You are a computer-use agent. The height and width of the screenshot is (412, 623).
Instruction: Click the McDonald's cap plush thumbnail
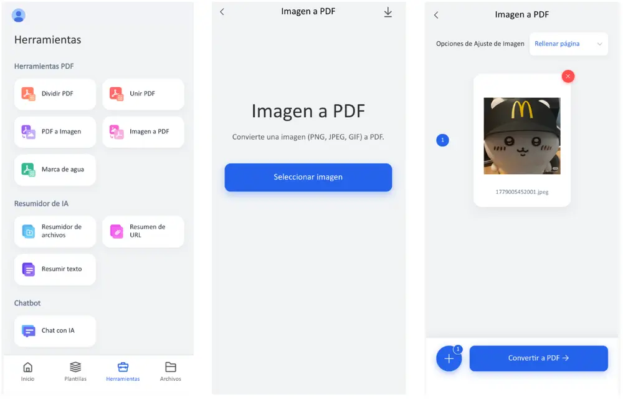coord(522,136)
